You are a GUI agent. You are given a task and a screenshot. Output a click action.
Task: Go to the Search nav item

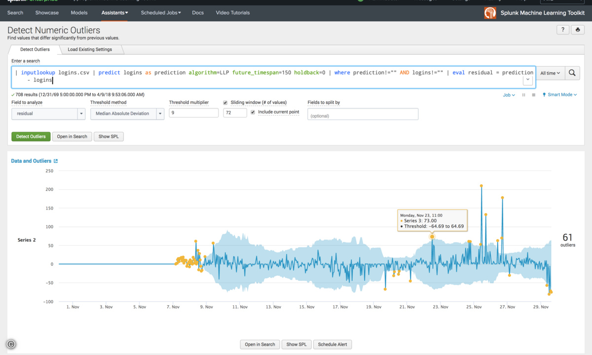pyautogui.click(x=15, y=13)
